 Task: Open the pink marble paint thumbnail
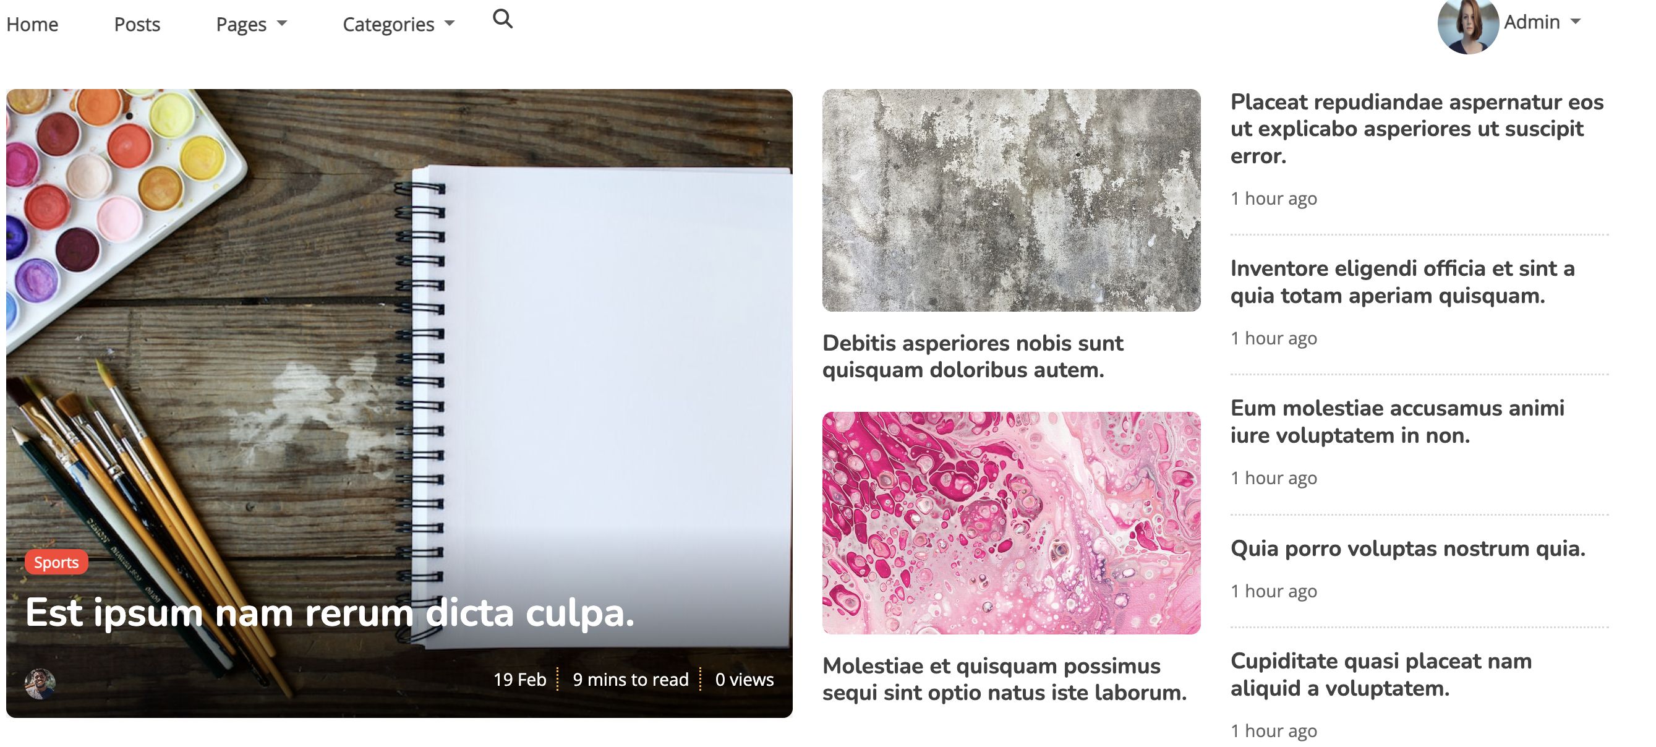click(1011, 523)
